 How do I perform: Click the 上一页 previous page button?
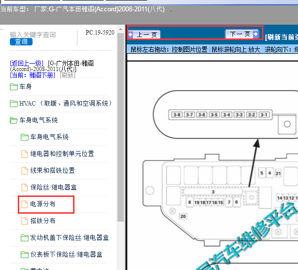tap(144, 35)
